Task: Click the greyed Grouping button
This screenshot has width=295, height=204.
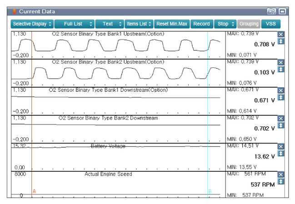Action: (x=249, y=24)
